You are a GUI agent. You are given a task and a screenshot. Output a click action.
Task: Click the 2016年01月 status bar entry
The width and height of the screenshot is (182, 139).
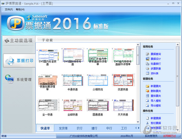[126, 136]
